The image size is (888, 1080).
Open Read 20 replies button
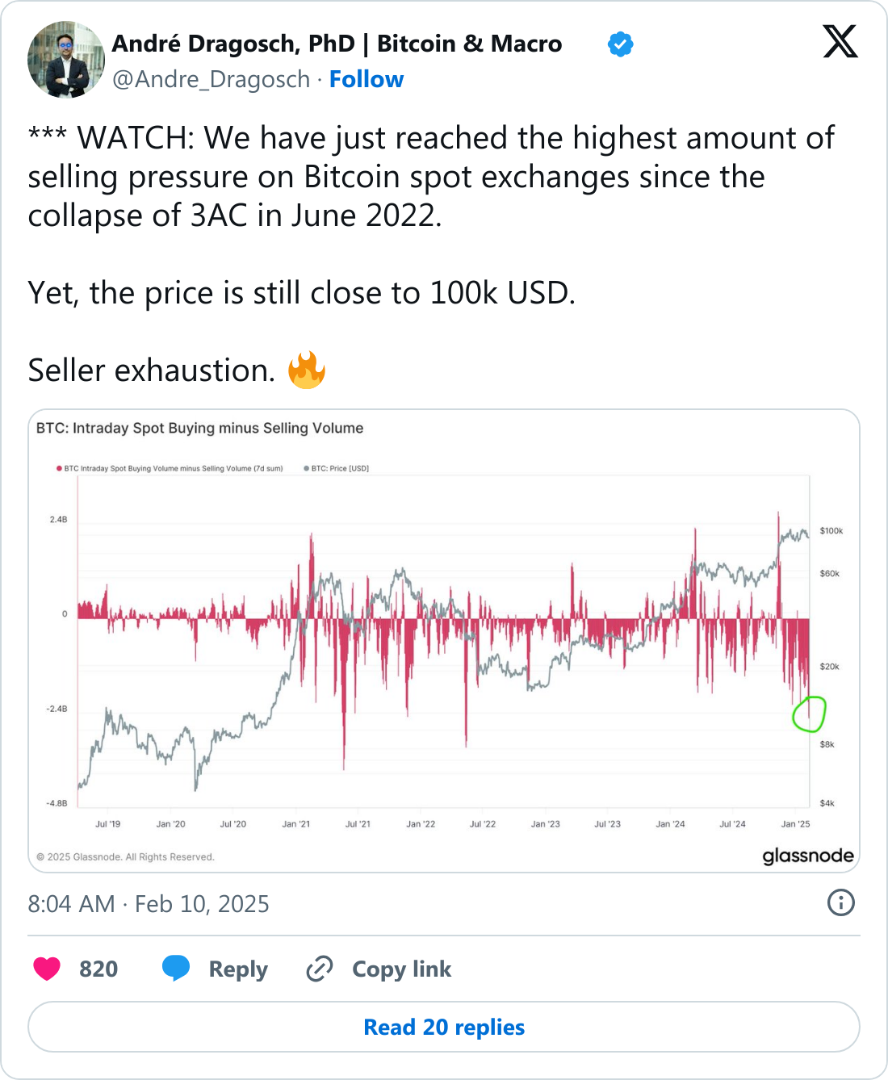444,1027
